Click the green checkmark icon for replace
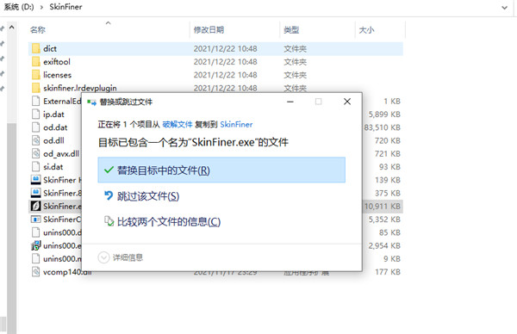 point(109,170)
